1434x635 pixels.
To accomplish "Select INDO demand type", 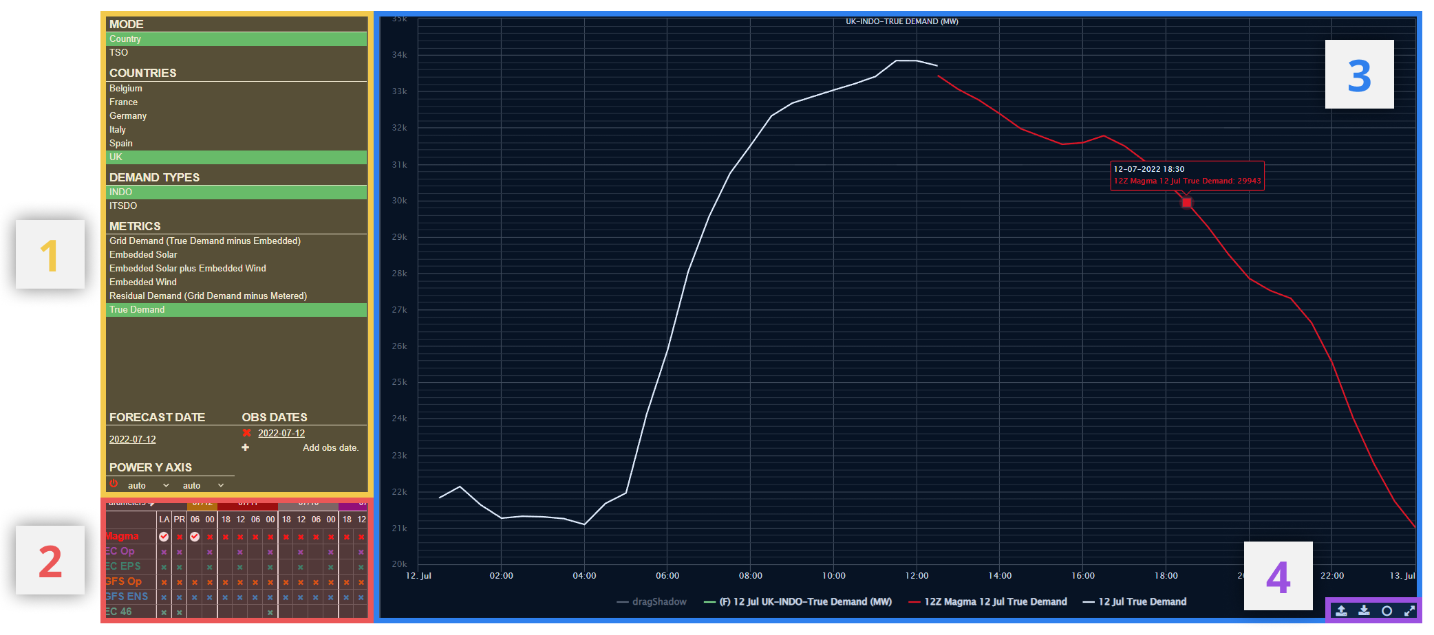I will 236,192.
